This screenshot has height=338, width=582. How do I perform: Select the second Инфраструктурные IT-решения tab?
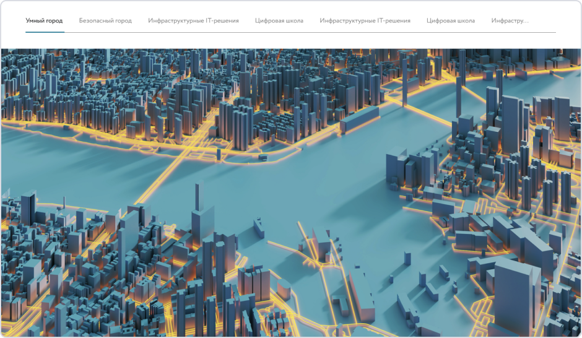[x=365, y=20]
